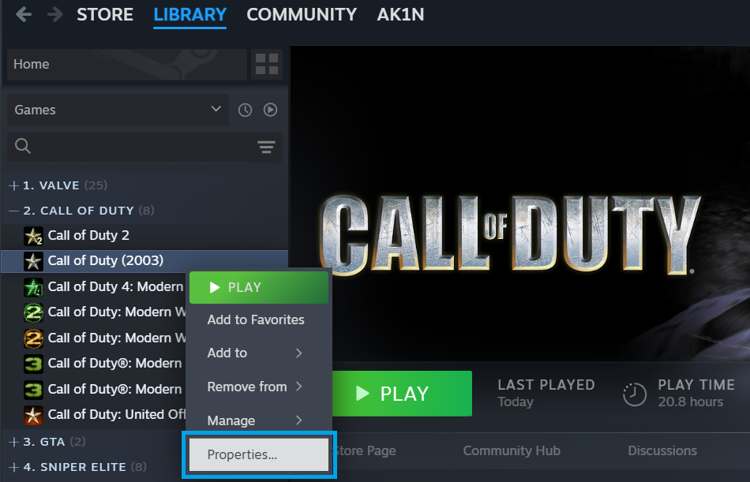
Task: Select Call of Duty: United Offensive entry
Action: click(x=117, y=415)
